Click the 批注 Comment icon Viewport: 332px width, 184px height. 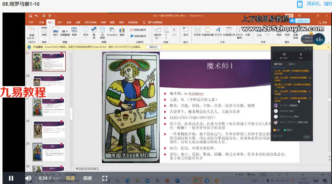(x=186, y=32)
